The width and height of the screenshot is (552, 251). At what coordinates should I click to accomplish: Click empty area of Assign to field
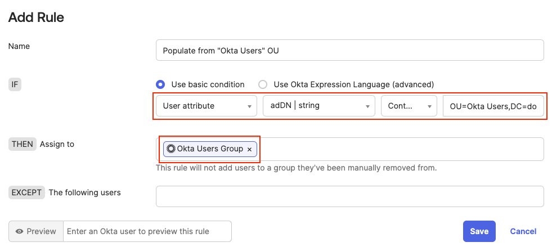[x=400, y=149]
